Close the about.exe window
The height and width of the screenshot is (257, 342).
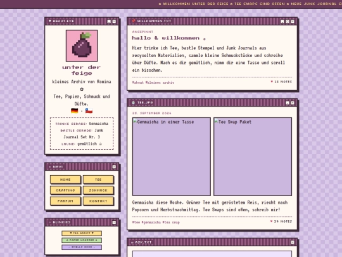coord(114,21)
